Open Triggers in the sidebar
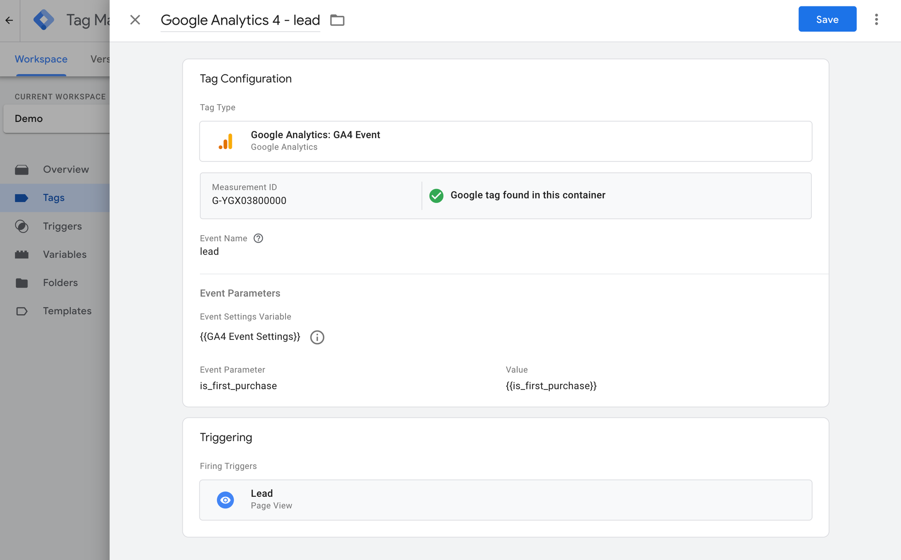Image resolution: width=901 pixels, height=560 pixels. 62,226
